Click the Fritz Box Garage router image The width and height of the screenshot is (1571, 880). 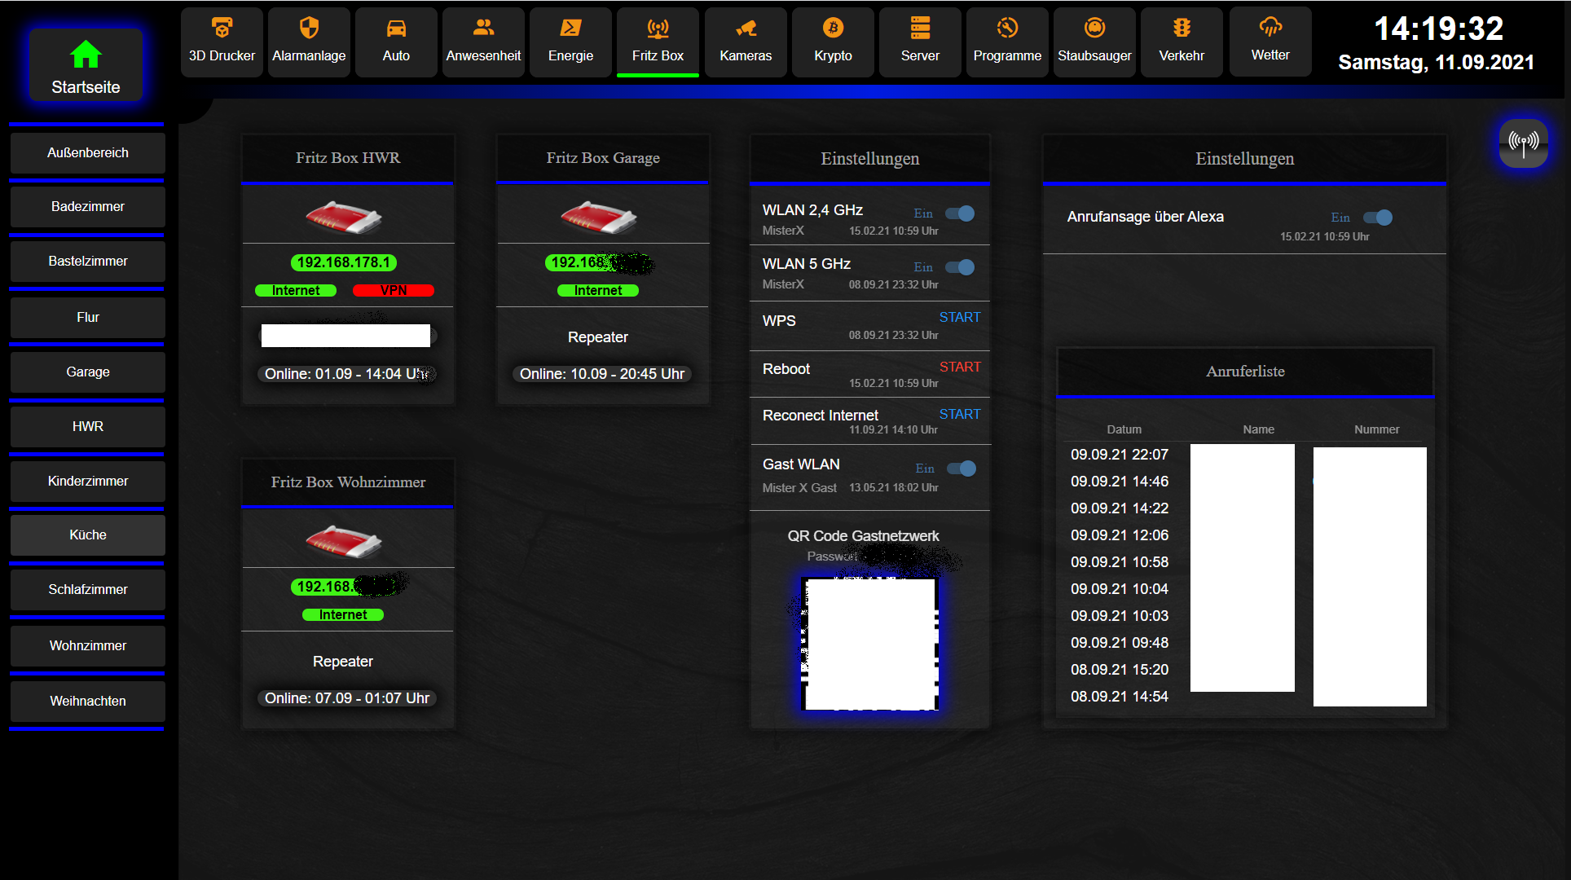point(599,217)
